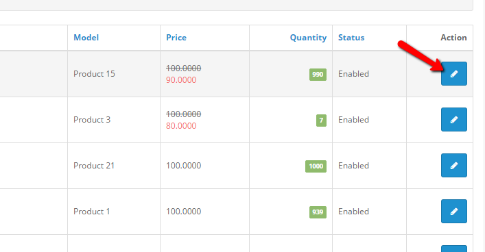Click the struck-through price for Product 3
Viewport: 485px width, 252px height.
coord(183,114)
